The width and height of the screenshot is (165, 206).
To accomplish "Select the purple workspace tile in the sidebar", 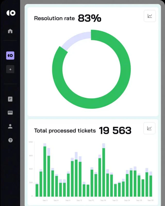I will 10,55.
